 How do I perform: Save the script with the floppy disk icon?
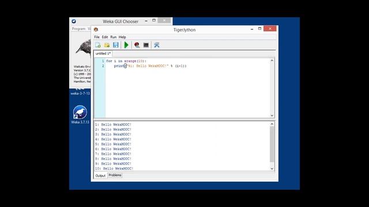tap(115, 45)
